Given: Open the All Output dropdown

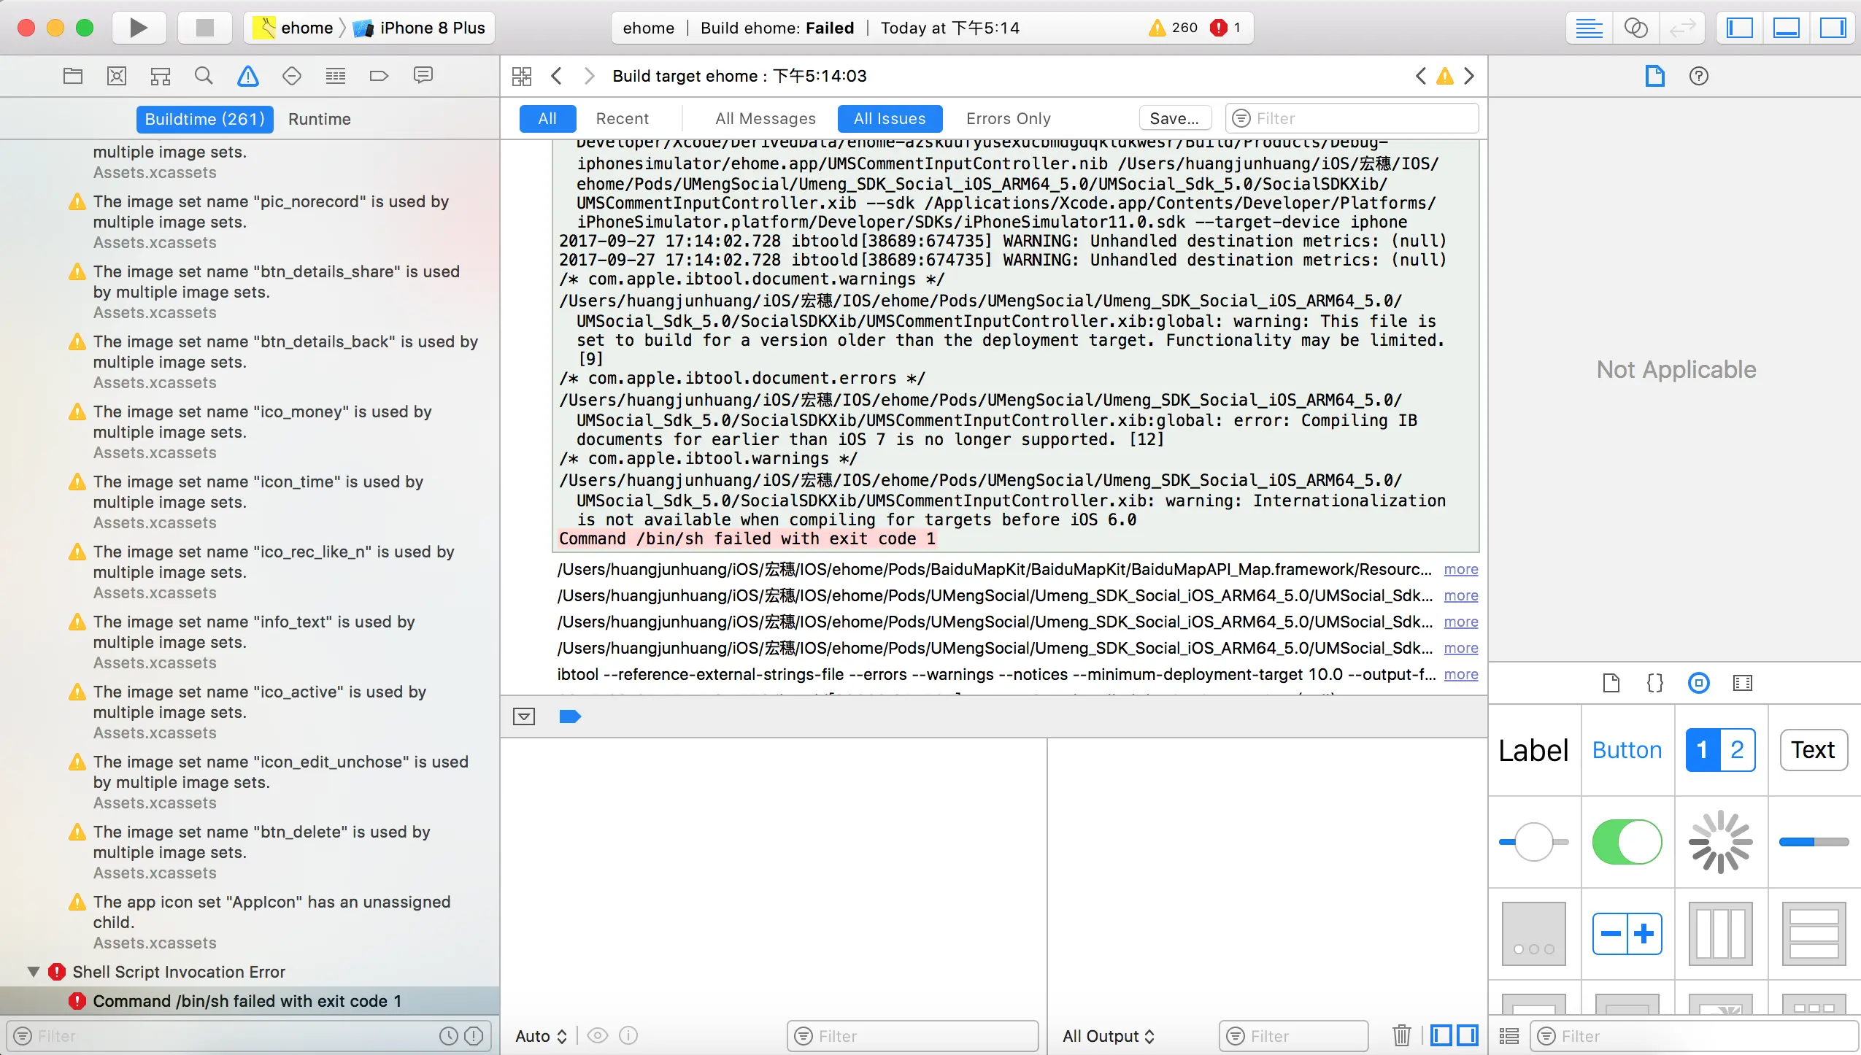Looking at the screenshot, I should 1108,1036.
